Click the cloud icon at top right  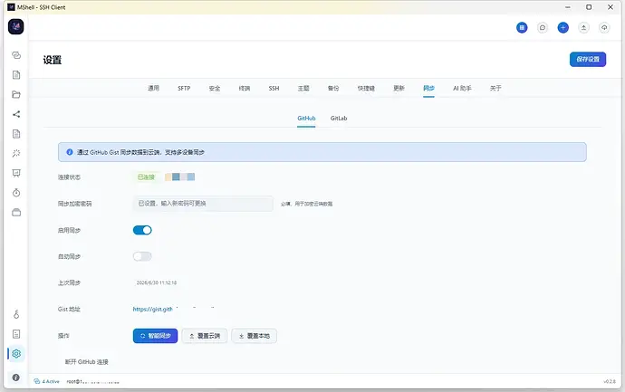coord(604,27)
